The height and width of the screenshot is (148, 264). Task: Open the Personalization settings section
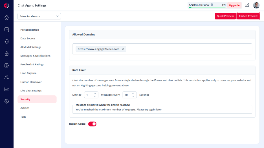tap(30, 30)
